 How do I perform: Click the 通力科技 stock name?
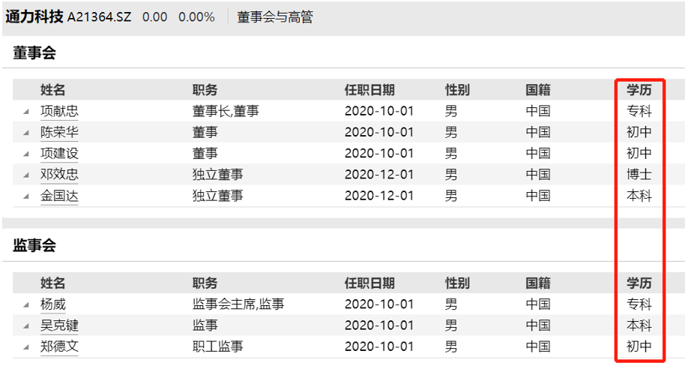(34, 16)
